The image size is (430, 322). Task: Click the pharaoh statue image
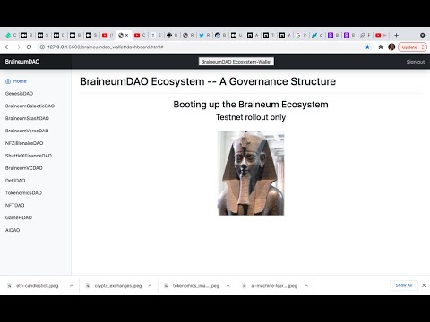point(251,174)
